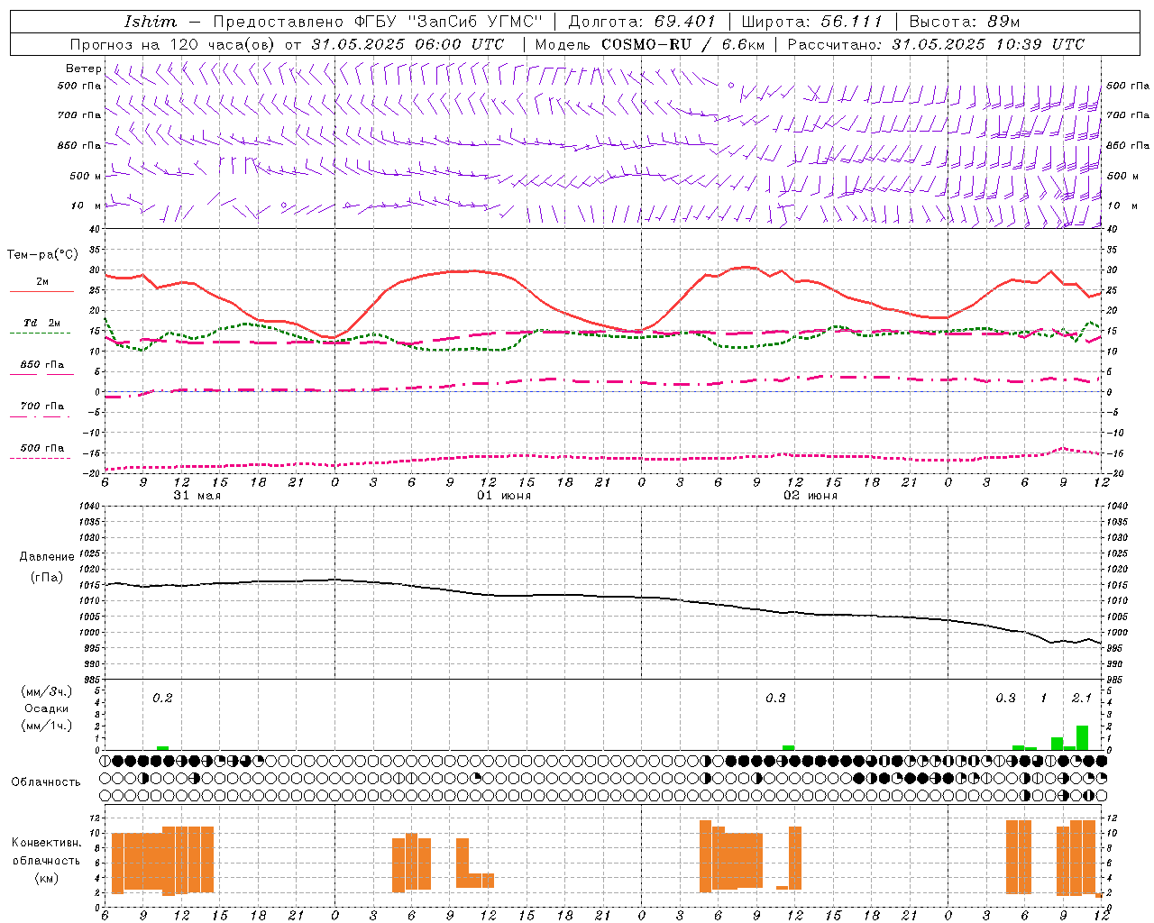Click the 'Td 2м' dew point legend entry
Screen dimensions: 1154x923
coord(41,323)
